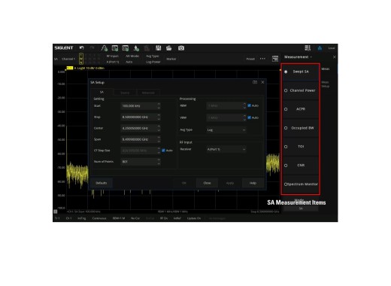The image size is (391, 286).
Task: Switch to the Source tab in dialog
Action: tap(125, 93)
